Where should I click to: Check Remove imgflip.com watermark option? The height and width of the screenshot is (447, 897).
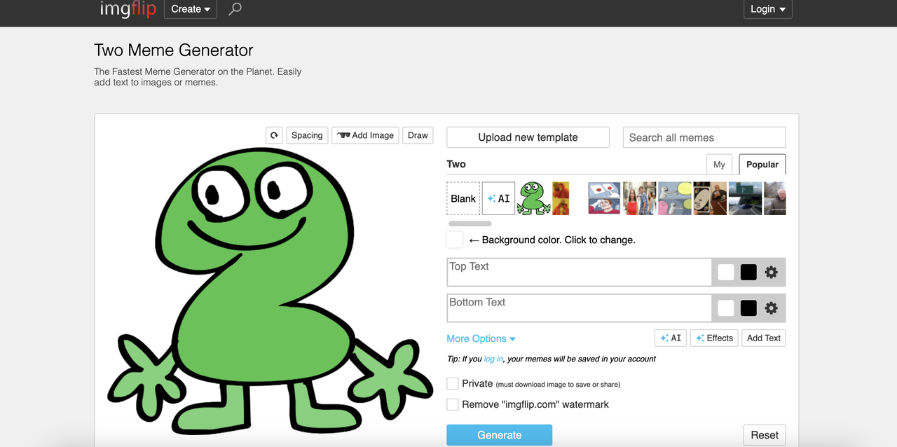(453, 404)
